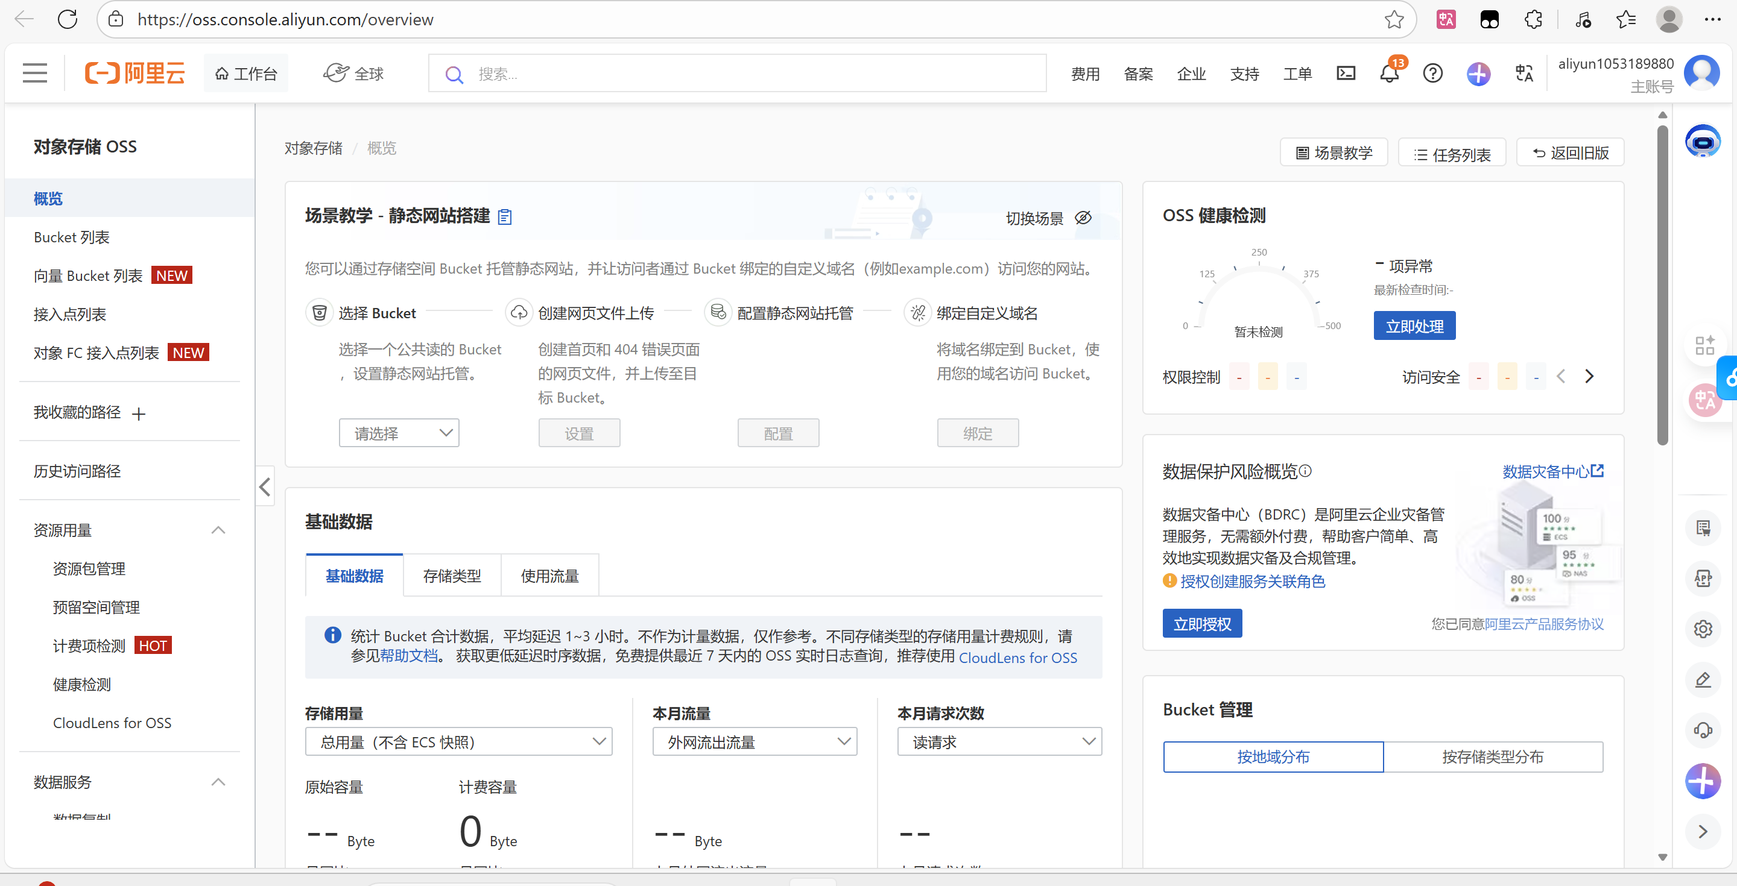Open 费用 in the top navigation
The height and width of the screenshot is (886, 1737).
1085,74
